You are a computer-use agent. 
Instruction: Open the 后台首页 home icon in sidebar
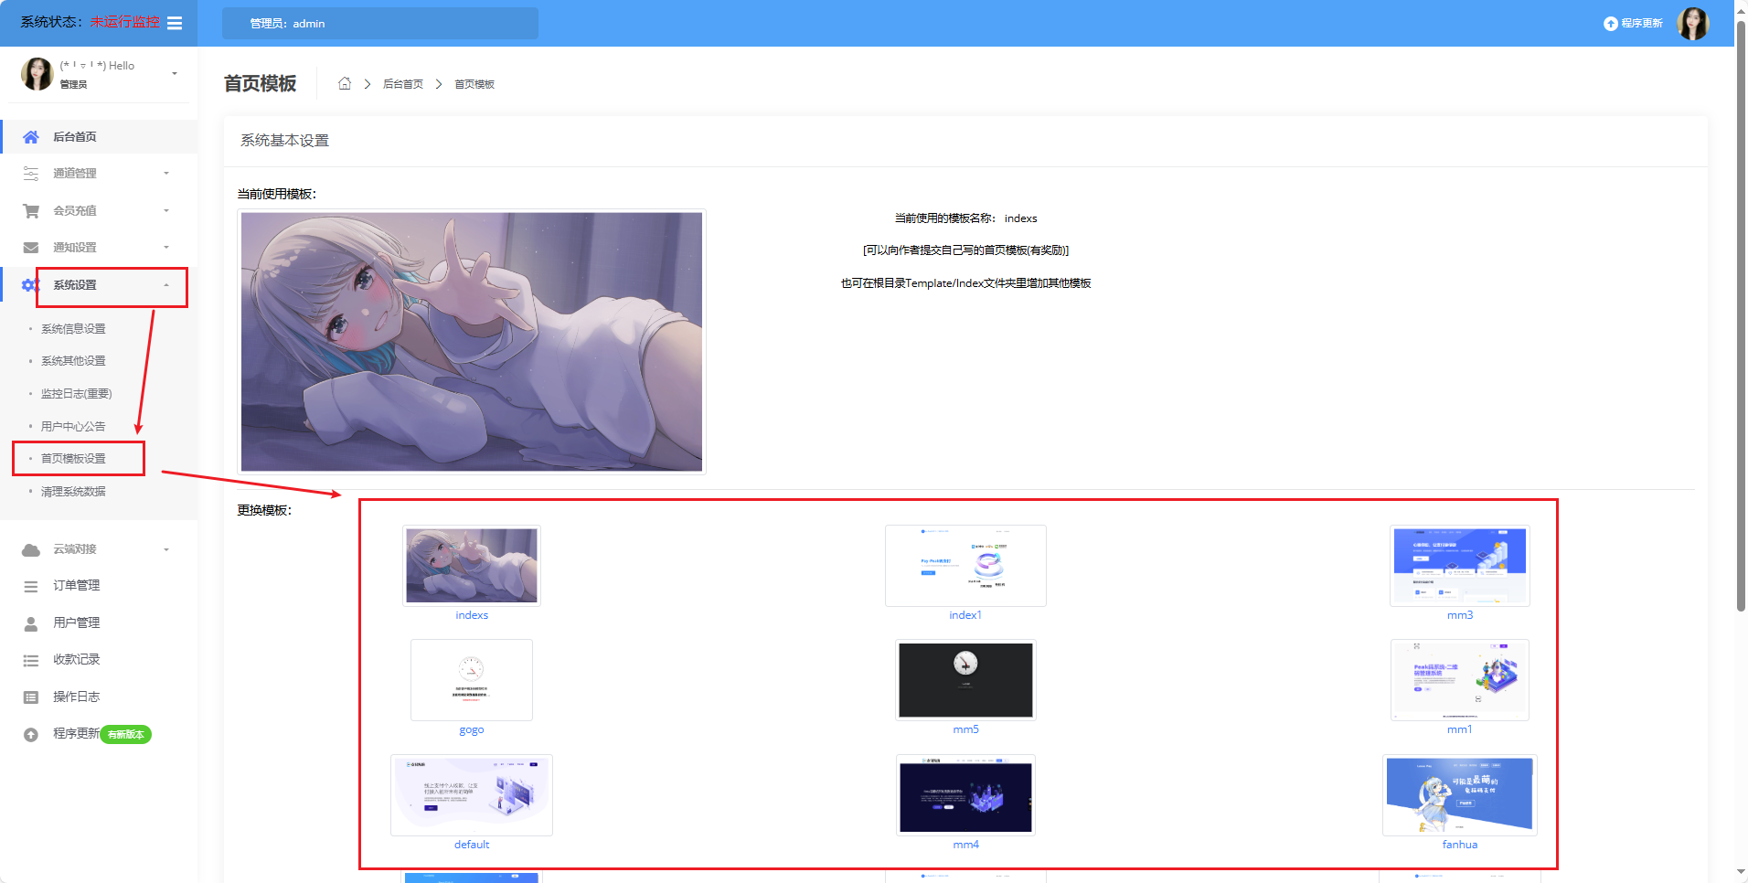tap(31, 137)
